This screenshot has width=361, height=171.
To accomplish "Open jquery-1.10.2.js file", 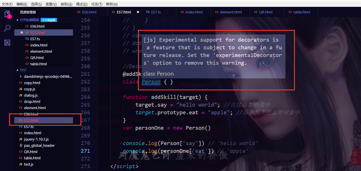I will 44,139.
